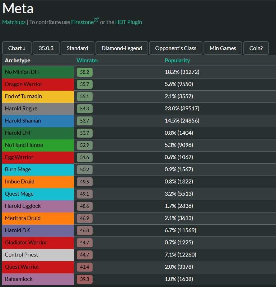Click the 5.3% (9096) popularity value
276x287 pixels.
tap(179, 145)
